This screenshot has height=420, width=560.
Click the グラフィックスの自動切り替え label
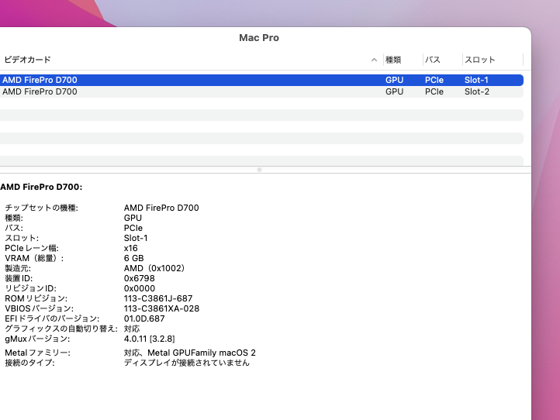[x=61, y=329]
